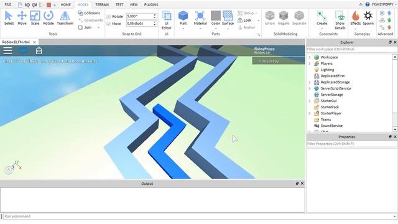Stop the running test with the red square
This screenshot has width=398, height=224.
[x=49, y=4]
